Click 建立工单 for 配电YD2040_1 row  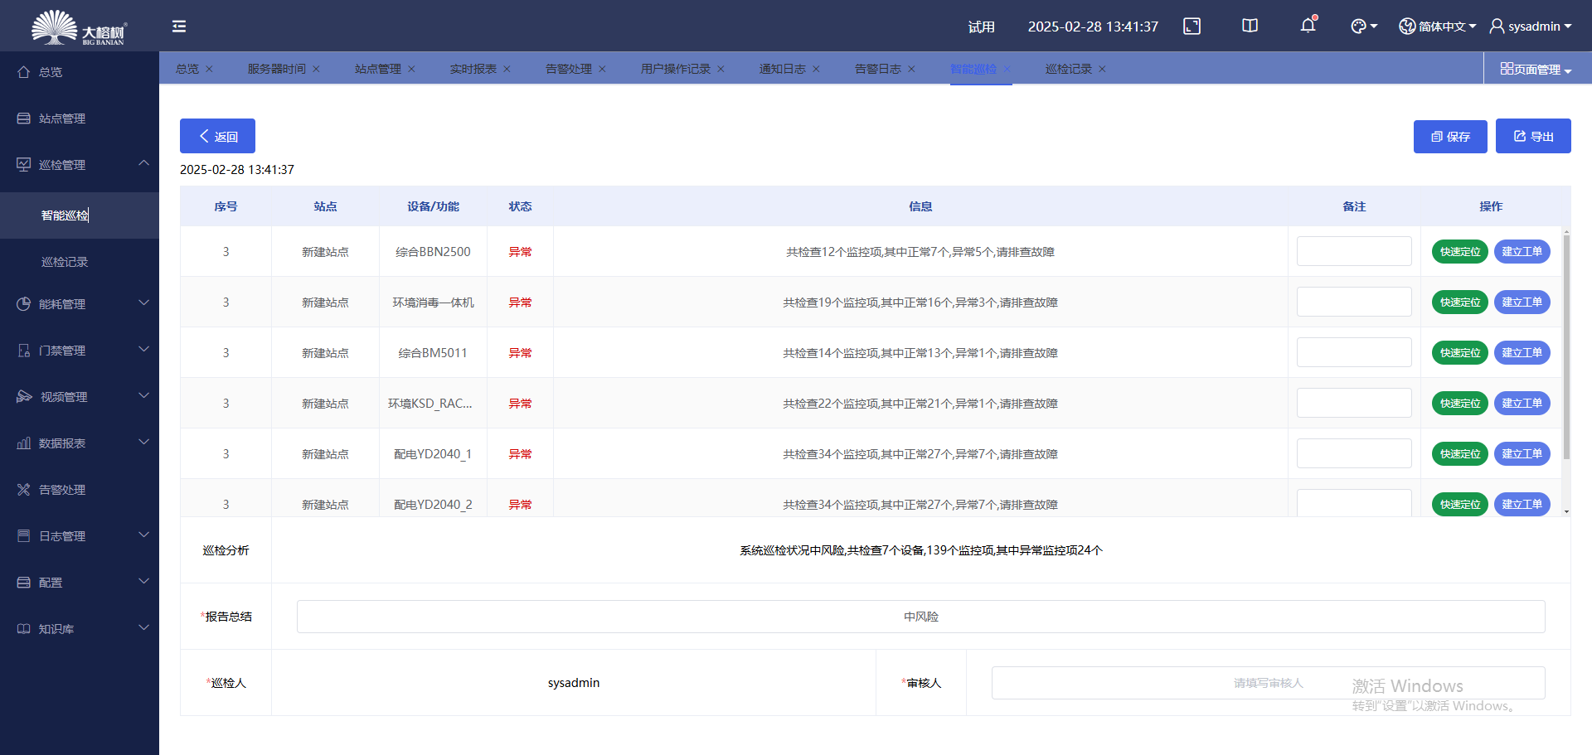pos(1522,454)
